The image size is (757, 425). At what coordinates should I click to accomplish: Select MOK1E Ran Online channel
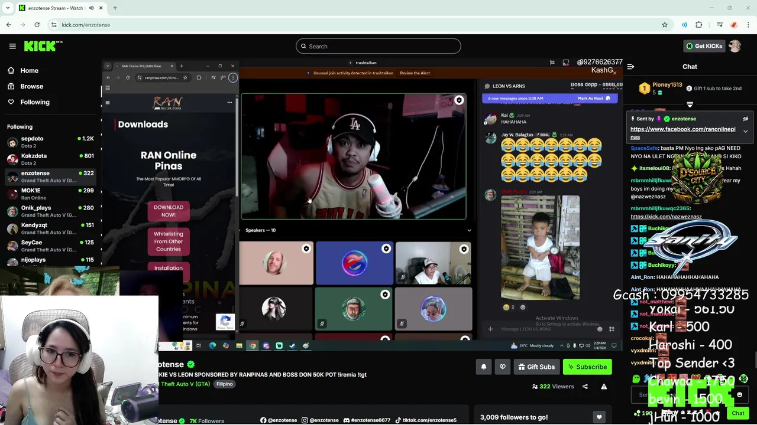coord(50,194)
